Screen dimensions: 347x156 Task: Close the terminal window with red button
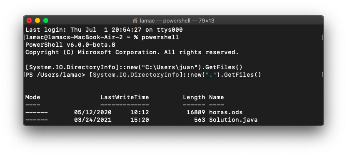(x=29, y=20)
